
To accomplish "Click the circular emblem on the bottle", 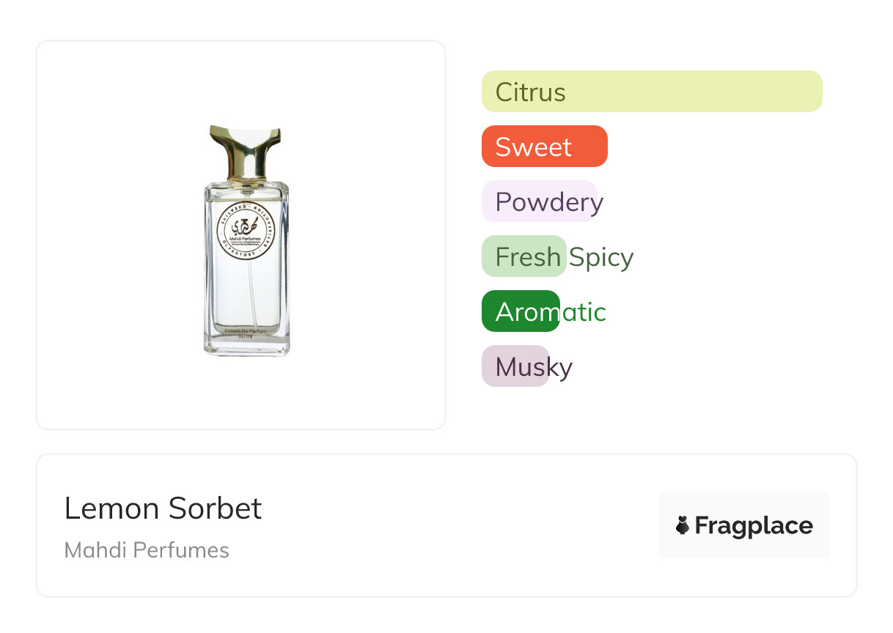I will click(x=246, y=231).
